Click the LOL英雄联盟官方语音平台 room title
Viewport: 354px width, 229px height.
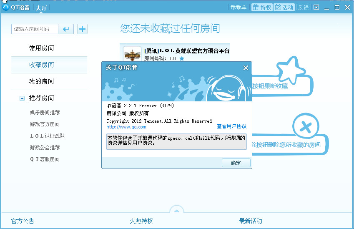187,51
